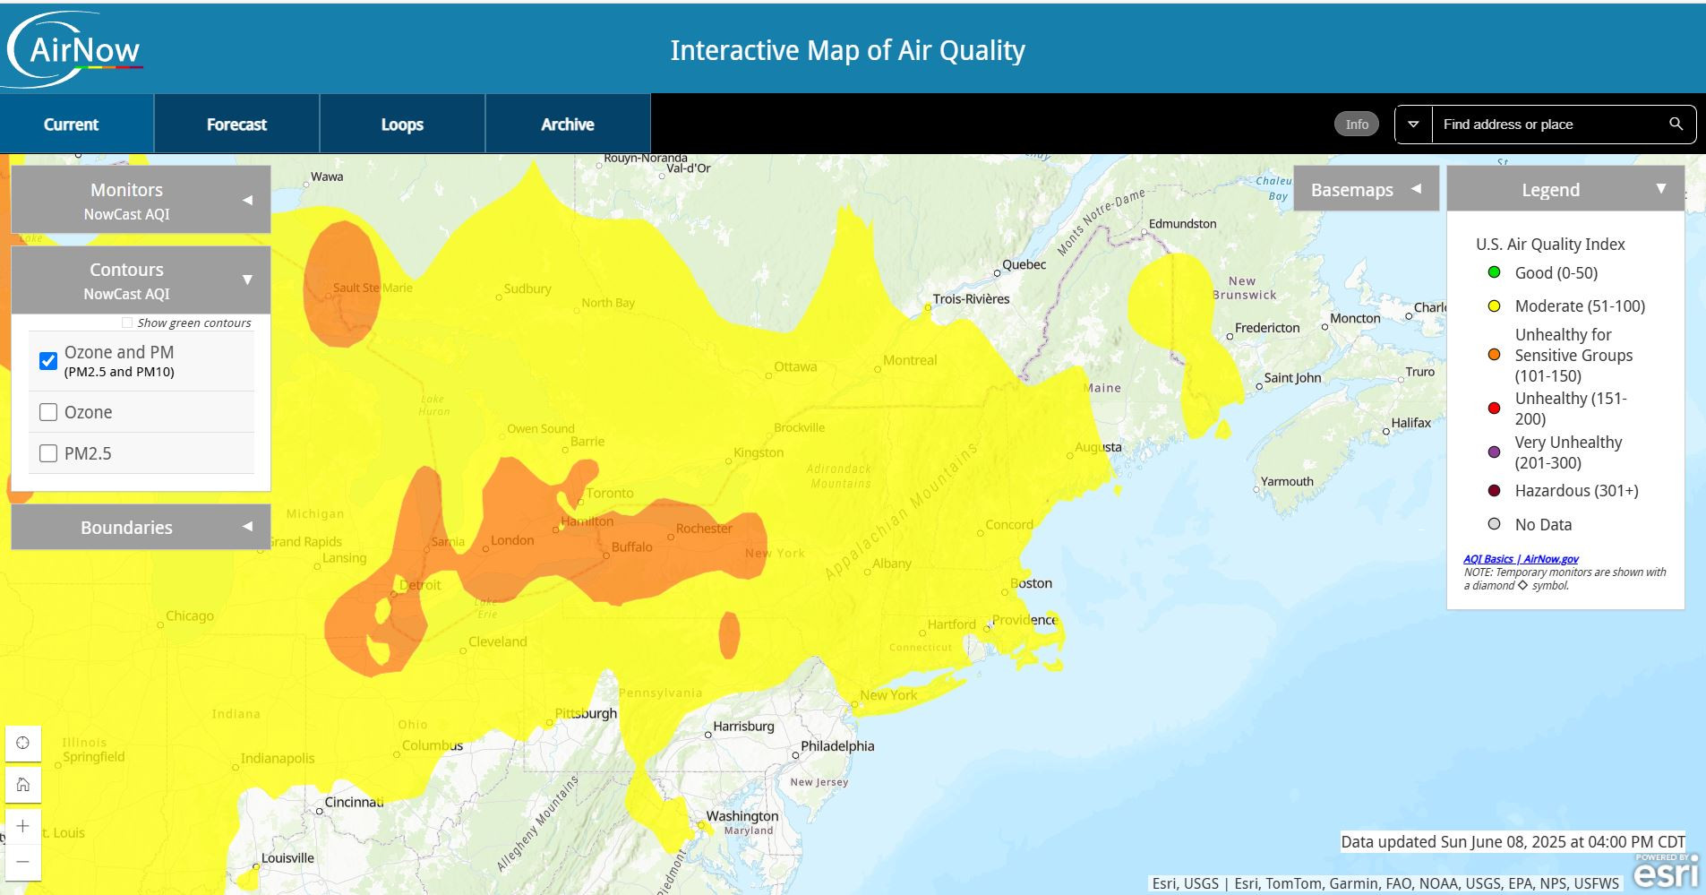This screenshot has width=1706, height=895.
Task: Open the search source dropdown arrow
Action: pos(1413,124)
